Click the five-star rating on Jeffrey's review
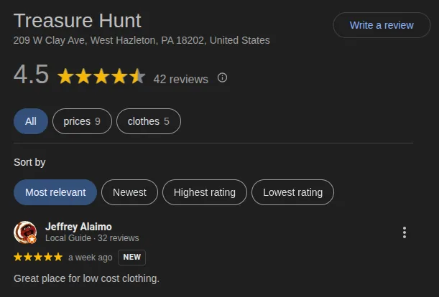Viewport: 439px width, 297px height. pyautogui.click(x=38, y=257)
